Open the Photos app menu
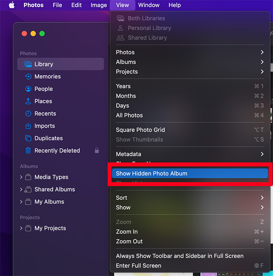Image resolution: width=273 pixels, height=276 pixels. click(x=34, y=5)
